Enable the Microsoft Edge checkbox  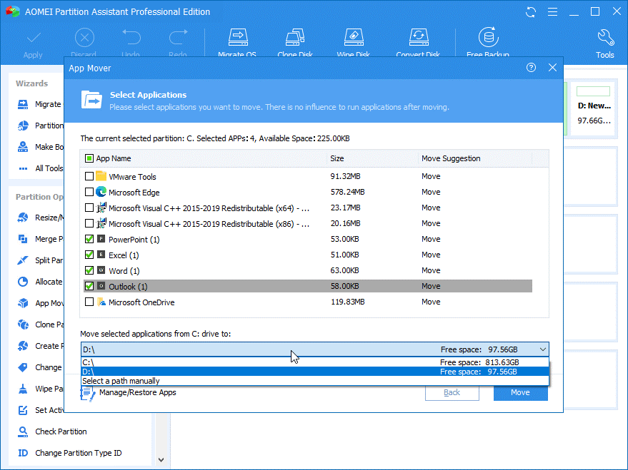pos(89,192)
